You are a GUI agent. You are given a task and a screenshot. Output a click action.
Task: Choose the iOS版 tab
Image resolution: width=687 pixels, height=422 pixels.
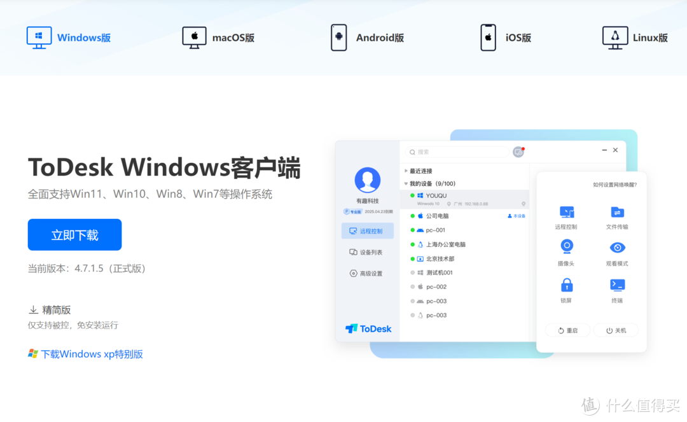506,38
